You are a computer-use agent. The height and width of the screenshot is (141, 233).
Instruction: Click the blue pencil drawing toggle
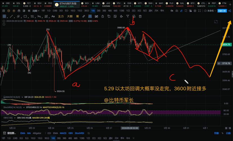click(181, 11)
